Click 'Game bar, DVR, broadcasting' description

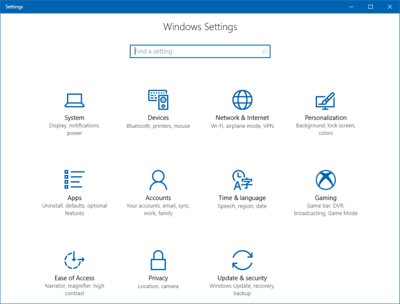(325, 210)
